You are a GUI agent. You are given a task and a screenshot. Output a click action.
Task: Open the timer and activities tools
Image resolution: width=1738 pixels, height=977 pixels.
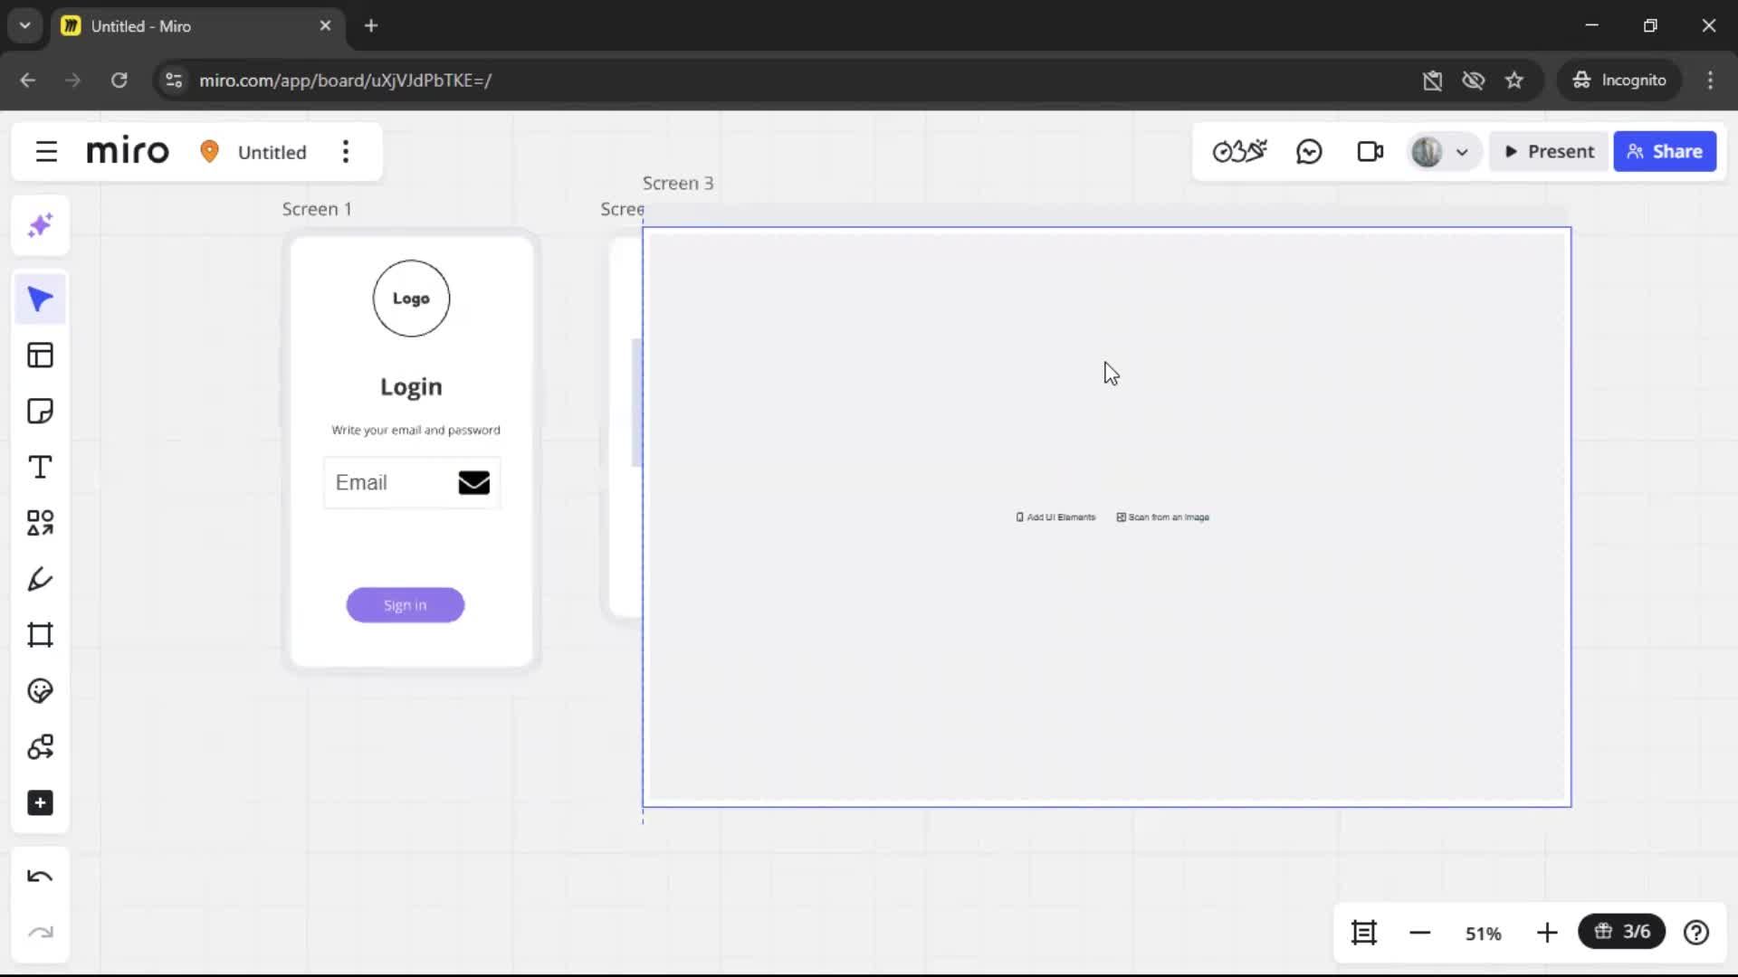point(1240,151)
